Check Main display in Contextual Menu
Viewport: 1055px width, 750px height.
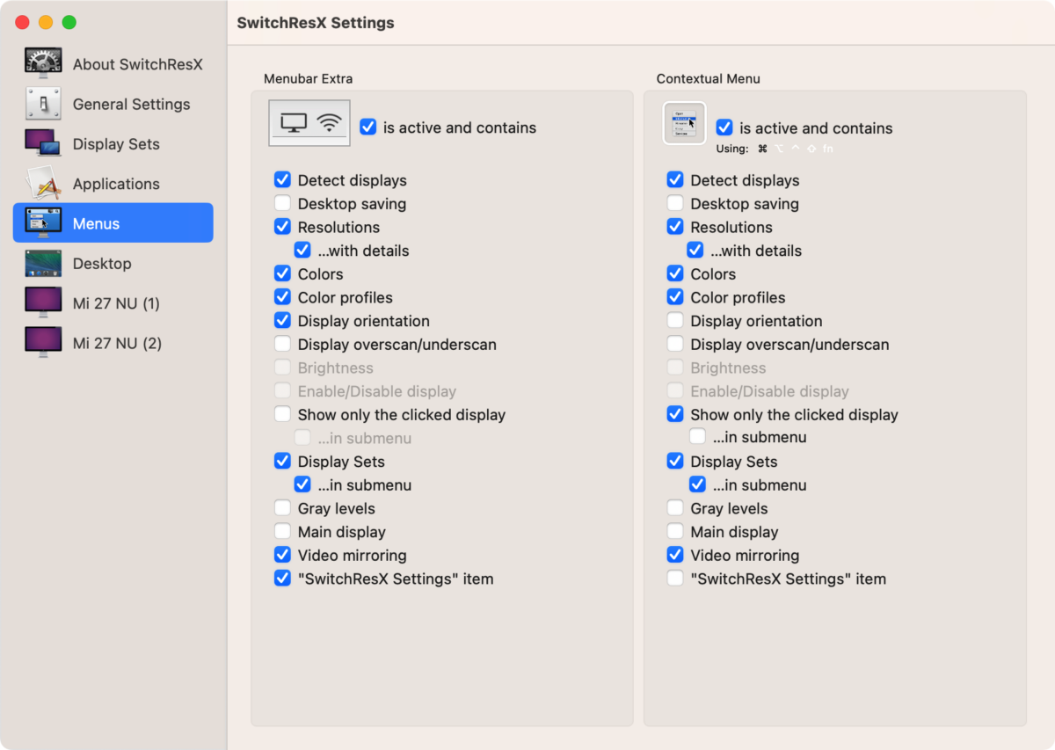[675, 532]
